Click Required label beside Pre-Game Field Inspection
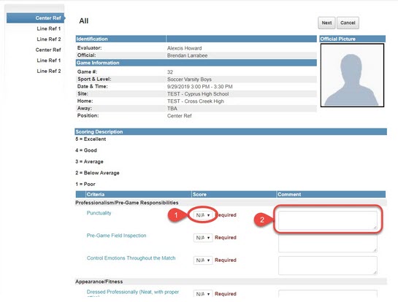The image size is (398, 302). tap(226, 238)
